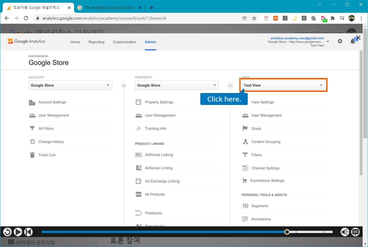Open the Chrome three-dot menu
This screenshot has height=247, width=368.
[361, 18]
